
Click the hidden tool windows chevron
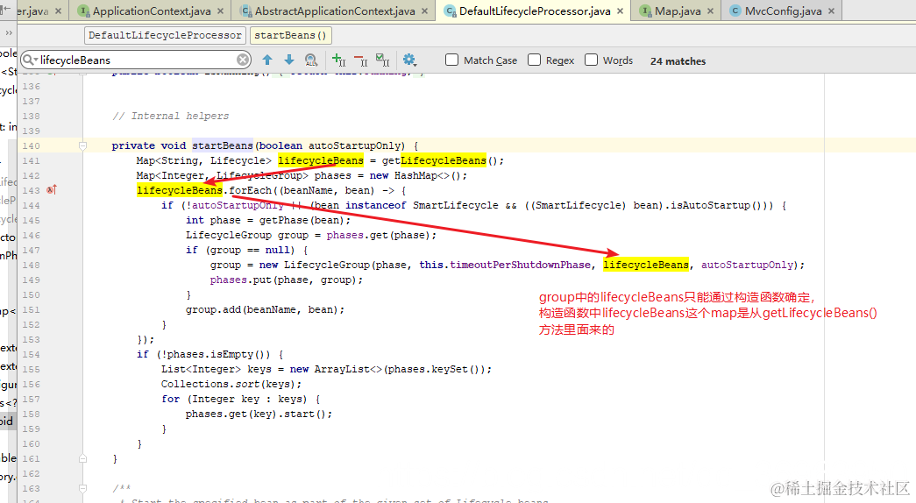(9, 33)
